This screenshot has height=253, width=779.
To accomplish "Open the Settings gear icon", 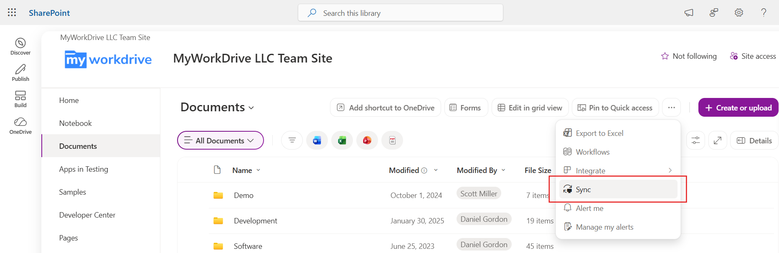I will 739,13.
